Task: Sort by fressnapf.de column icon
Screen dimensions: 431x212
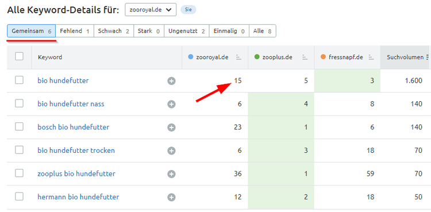Action: pyautogui.click(x=371, y=57)
